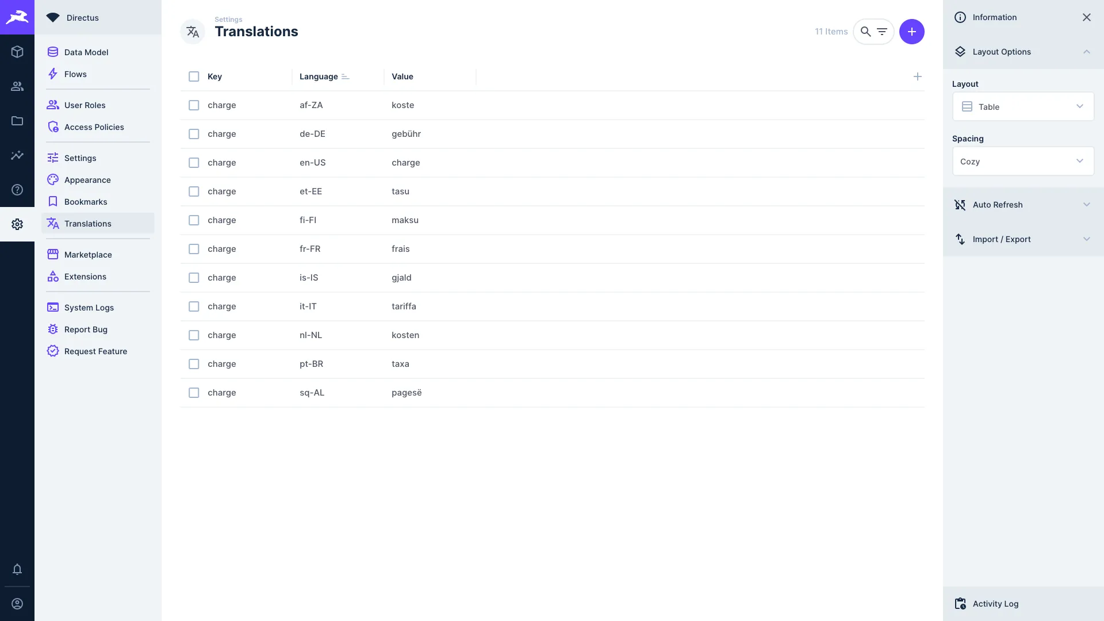Open Marketplace section
This screenshot has height=621, width=1104.
pyautogui.click(x=88, y=254)
